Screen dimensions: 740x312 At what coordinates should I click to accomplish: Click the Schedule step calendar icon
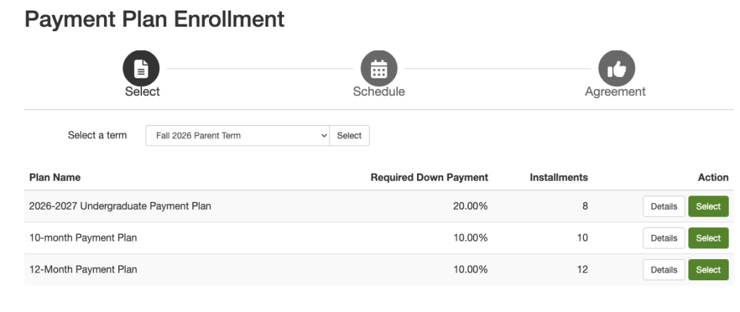click(379, 68)
